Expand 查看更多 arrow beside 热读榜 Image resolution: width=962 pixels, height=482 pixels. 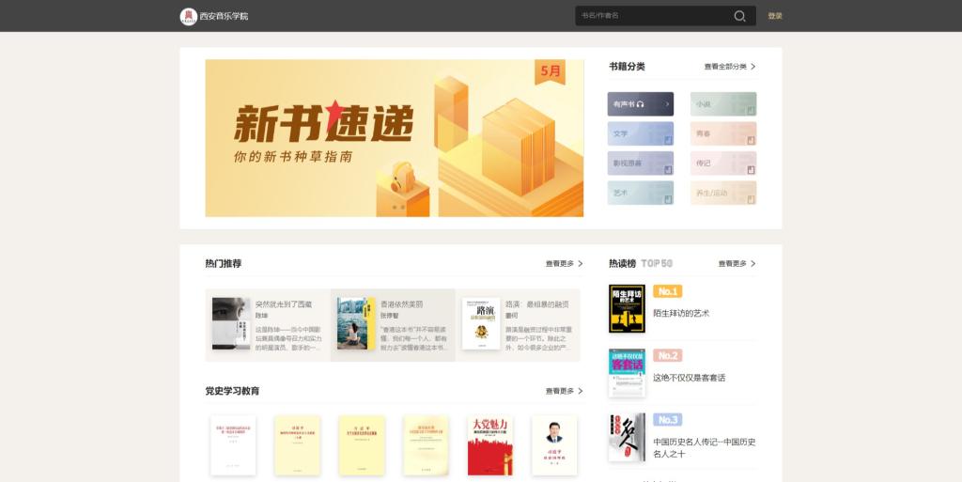click(753, 264)
